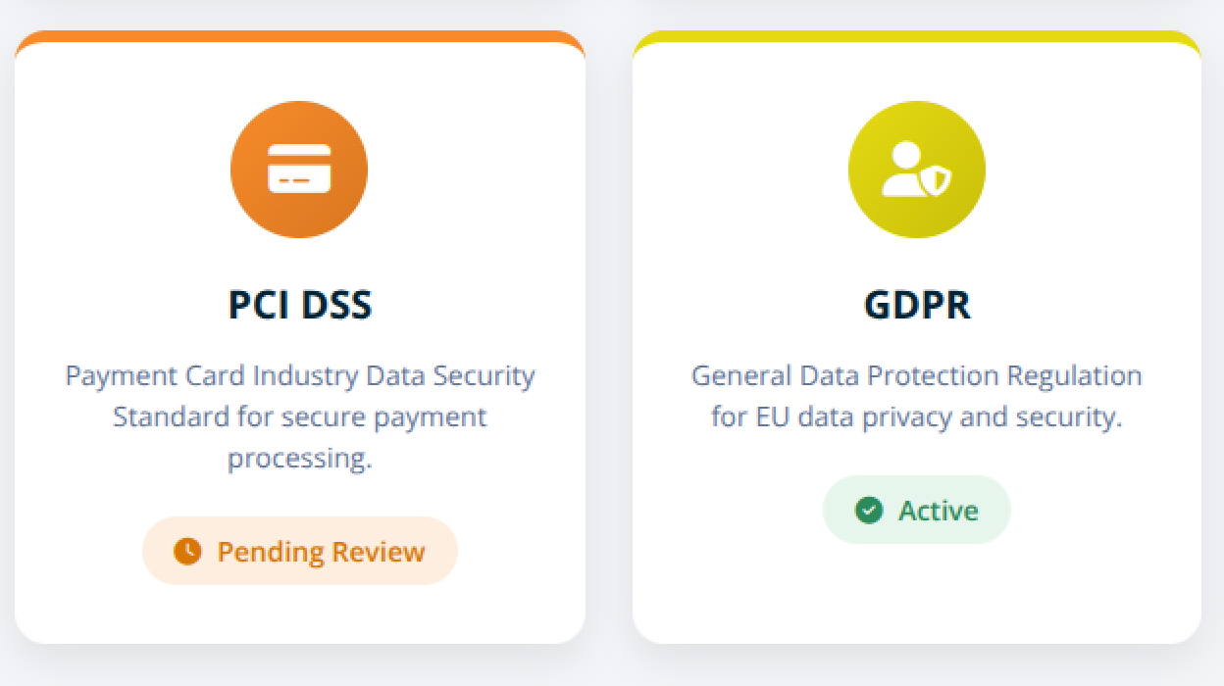Open the Pending Review status badge

pos(300,552)
